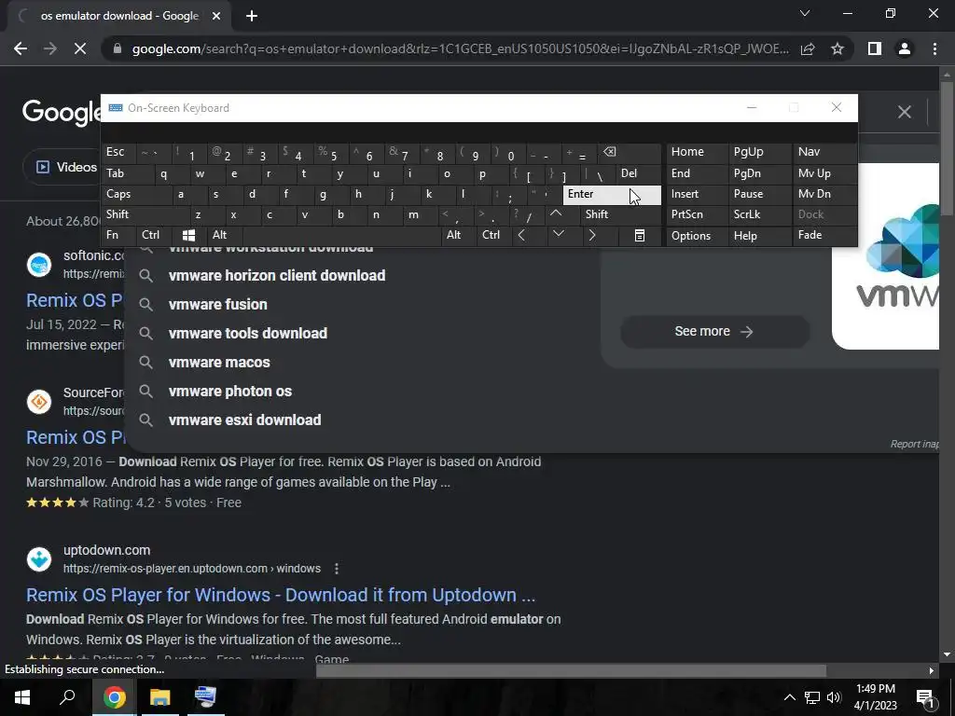Open the Chrome side panel
The width and height of the screenshot is (955, 716).
875,48
